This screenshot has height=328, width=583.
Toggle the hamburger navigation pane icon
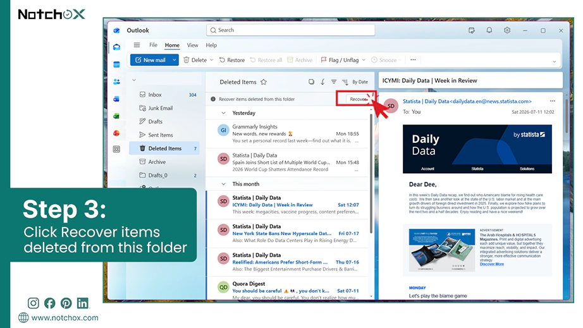pos(137,45)
